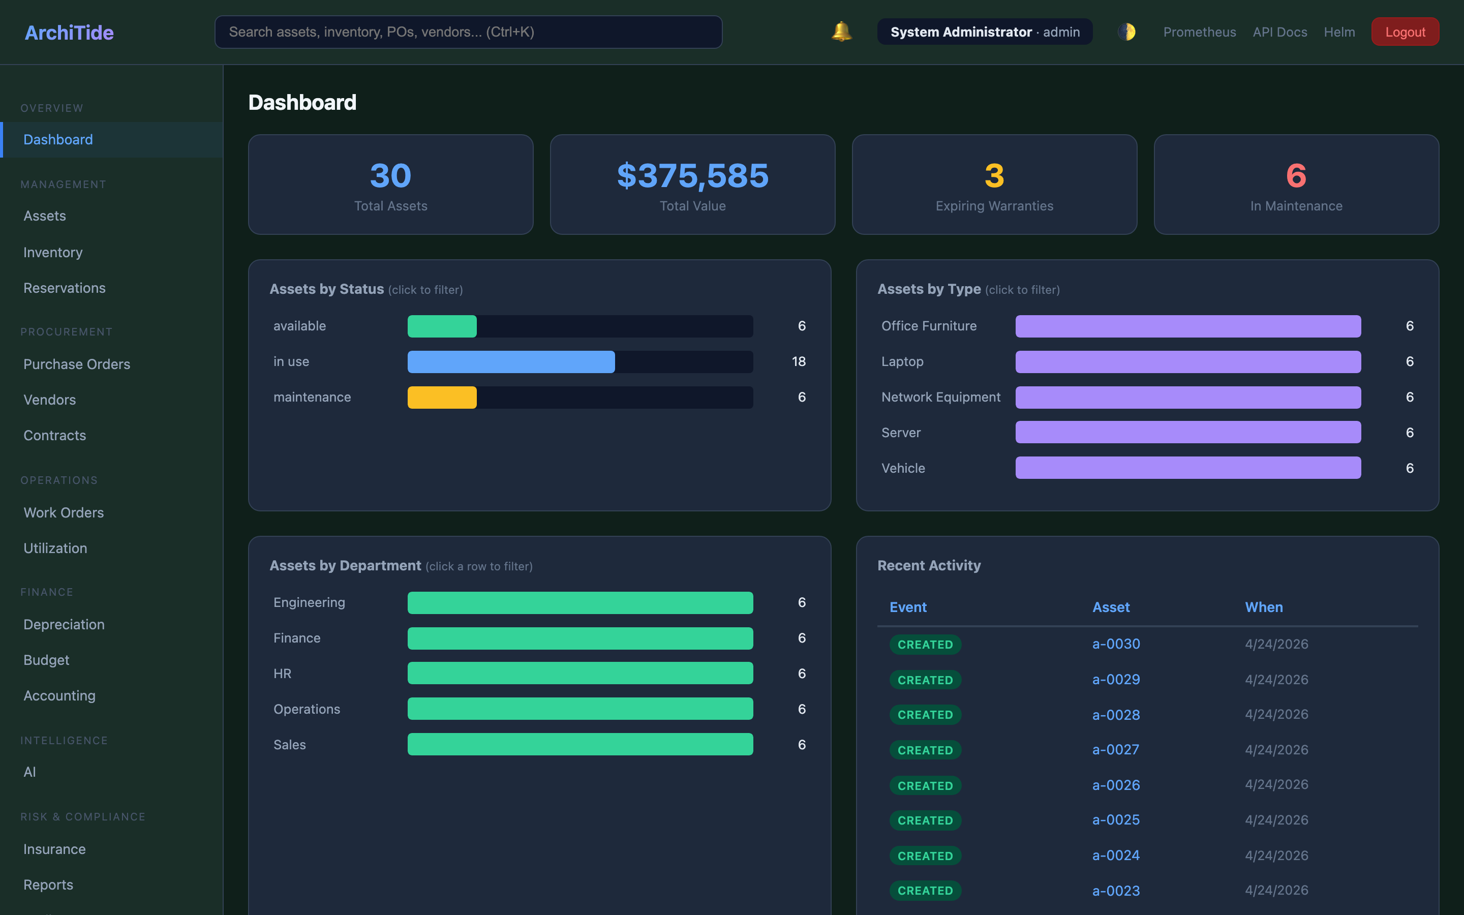Image resolution: width=1464 pixels, height=915 pixels.
Task: Switch to the Inventory section
Action: point(53,252)
